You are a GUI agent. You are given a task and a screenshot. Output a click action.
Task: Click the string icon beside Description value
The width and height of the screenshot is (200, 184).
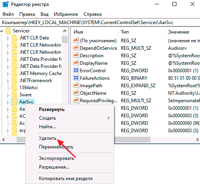click(x=76, y=55)
